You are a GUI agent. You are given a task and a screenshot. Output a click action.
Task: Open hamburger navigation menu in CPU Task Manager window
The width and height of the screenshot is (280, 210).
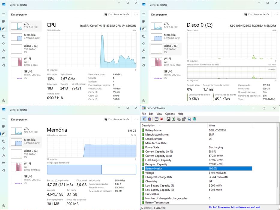(4, 14)
